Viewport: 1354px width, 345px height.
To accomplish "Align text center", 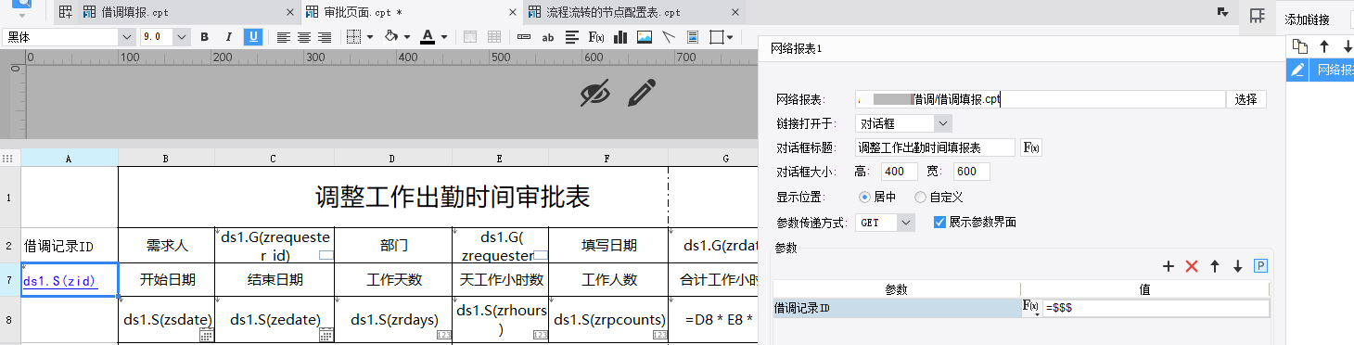I will point(303,37).
